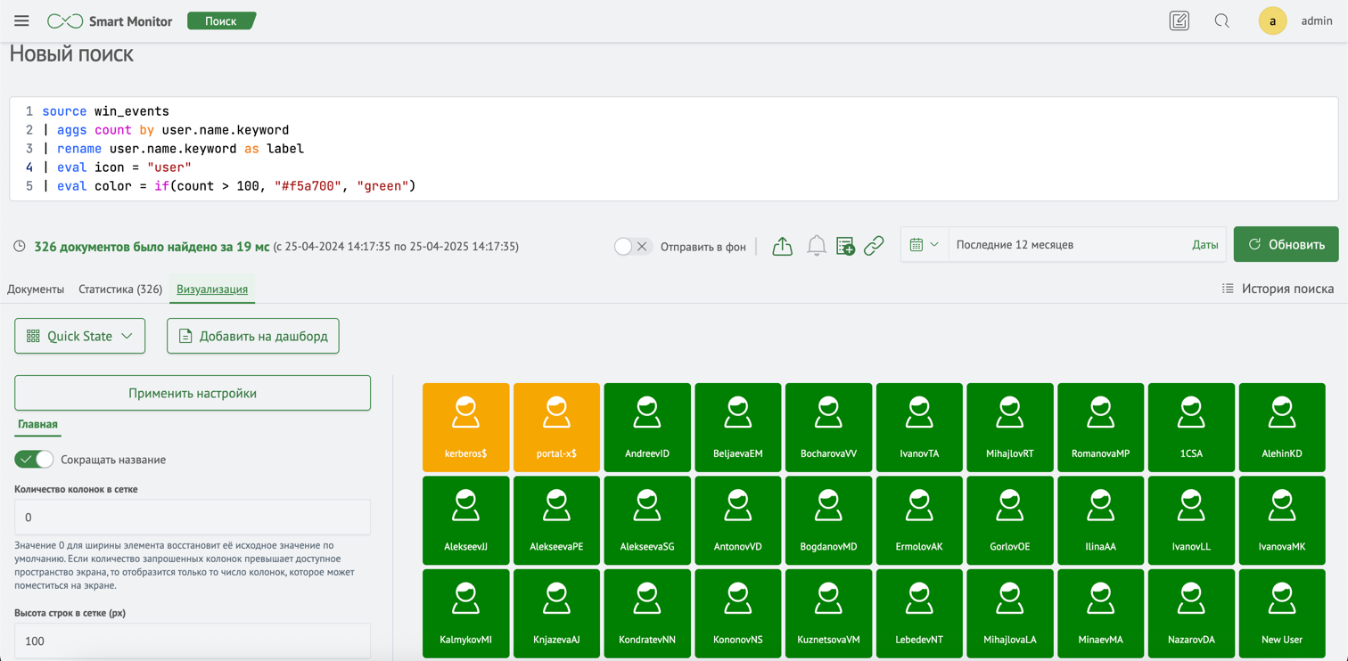Toggle the send to background switch
1348x661 pixels.
(x=632, y=246)
